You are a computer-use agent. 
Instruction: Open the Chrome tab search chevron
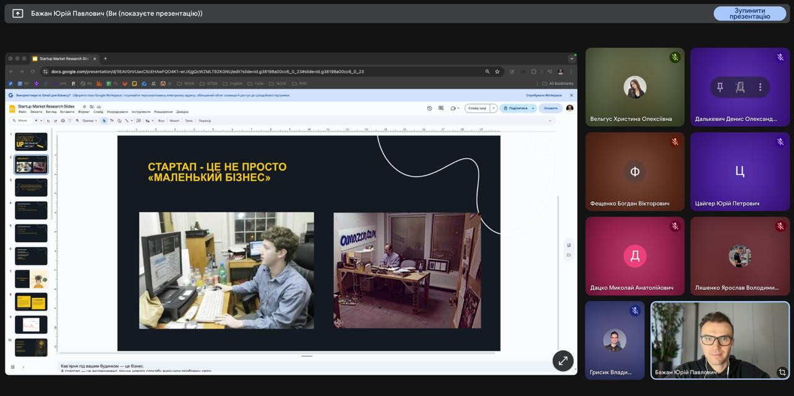point(571,58)
